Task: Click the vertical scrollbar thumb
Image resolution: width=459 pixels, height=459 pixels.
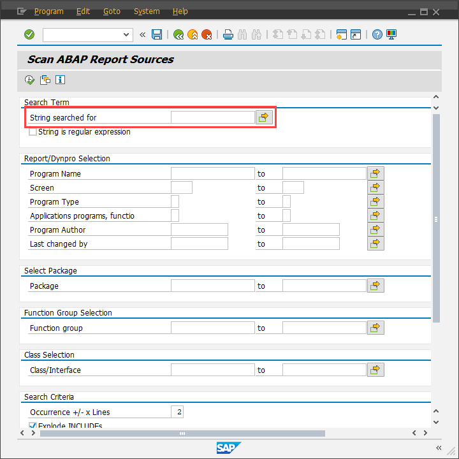Action: pyautogui.click(x=436, y=219)
